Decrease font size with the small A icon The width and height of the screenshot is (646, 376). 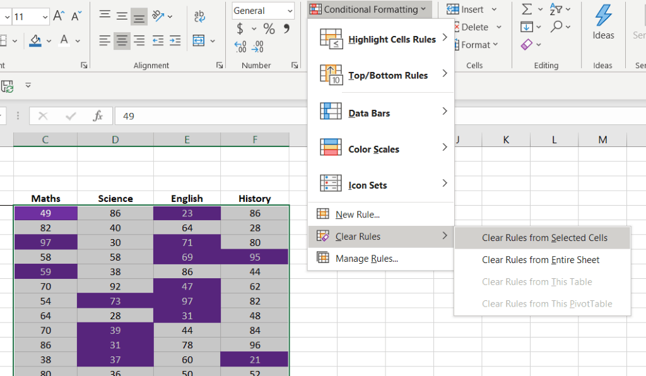click(76, 16)
